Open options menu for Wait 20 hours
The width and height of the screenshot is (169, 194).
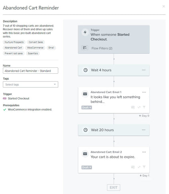[x=143, y=130]
